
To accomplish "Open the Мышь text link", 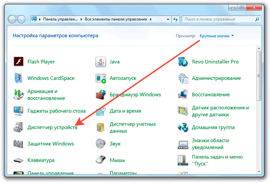I will (117, 160).
